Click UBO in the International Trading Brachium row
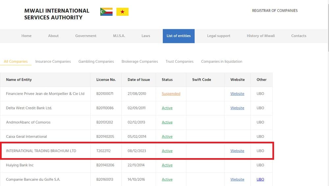The width and height of the screenshot is (329, 186). pyautogui.click(x=260, y=151)
